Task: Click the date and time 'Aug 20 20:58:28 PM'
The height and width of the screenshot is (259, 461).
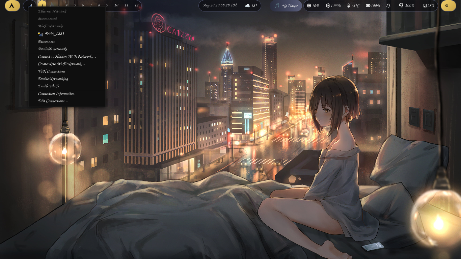Action: (220, 5)
